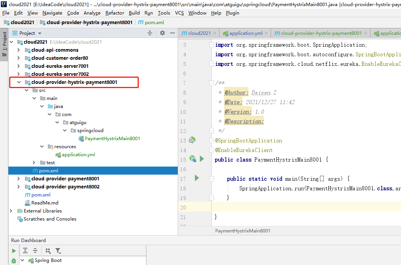Click the PaymentHystrixMain8001 editor breadcrumb at bottom
Screen dimensions: 401x265
tap(242, 231)
